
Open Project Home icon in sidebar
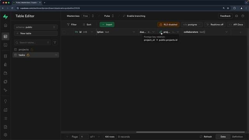tap(5, 25)
